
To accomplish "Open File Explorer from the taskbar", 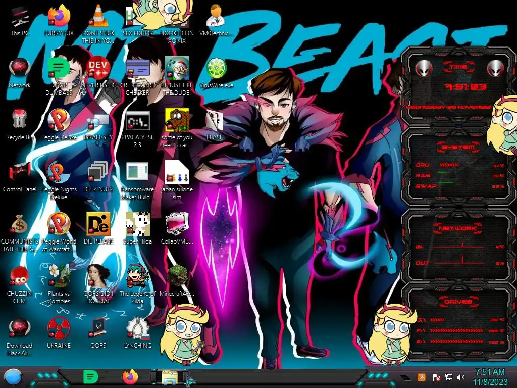I will [170, 378].
